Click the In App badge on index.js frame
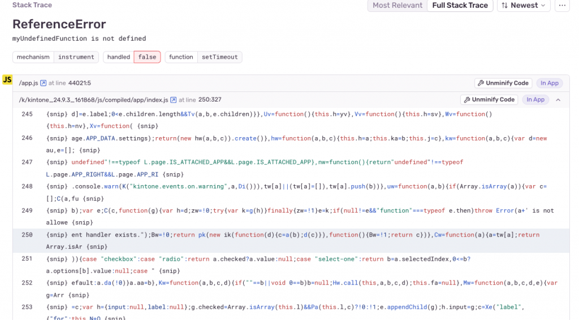Image resolution: width=579 pixels, height=320 pixels. pyautogui.click(x=535, y=99)
